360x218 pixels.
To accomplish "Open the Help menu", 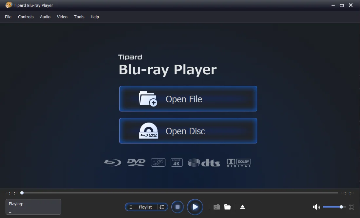I will click(95, 17).
